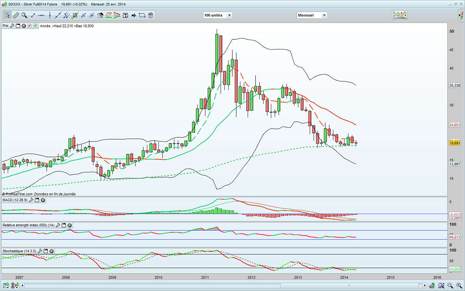Select the ruler measurement tool
This screenshot has width=465, height=291.
[x=16, y=15]
